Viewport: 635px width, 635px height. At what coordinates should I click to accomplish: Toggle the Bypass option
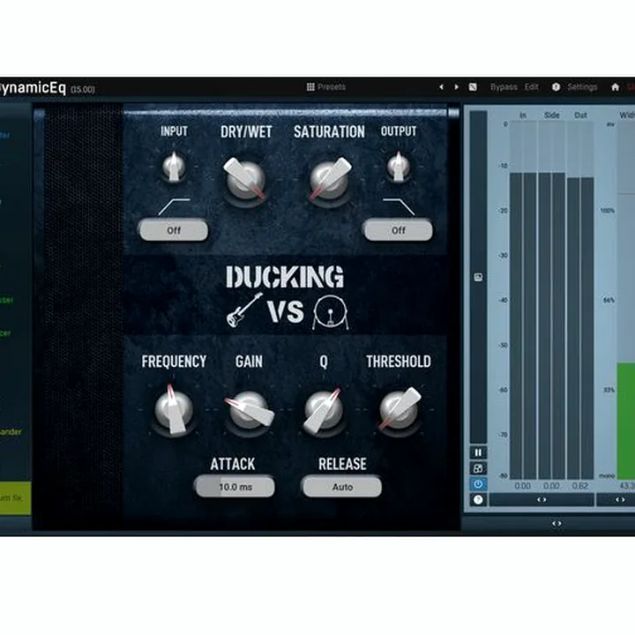click(504, 87)
